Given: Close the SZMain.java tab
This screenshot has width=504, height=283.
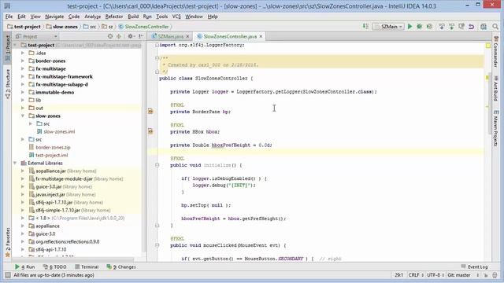Looking at the screenshot, I should tap(187, 36).
